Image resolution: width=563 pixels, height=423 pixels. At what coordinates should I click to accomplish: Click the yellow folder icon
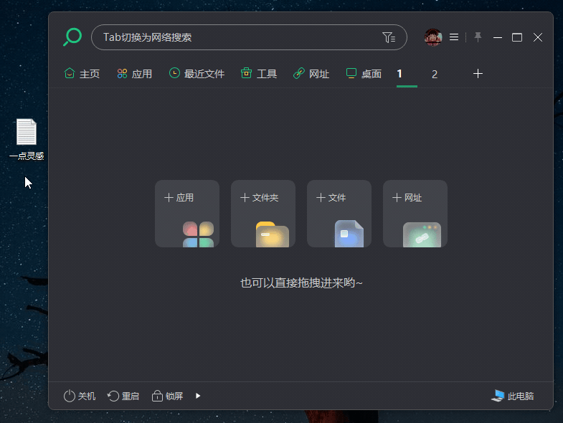[x=273, y=234]
